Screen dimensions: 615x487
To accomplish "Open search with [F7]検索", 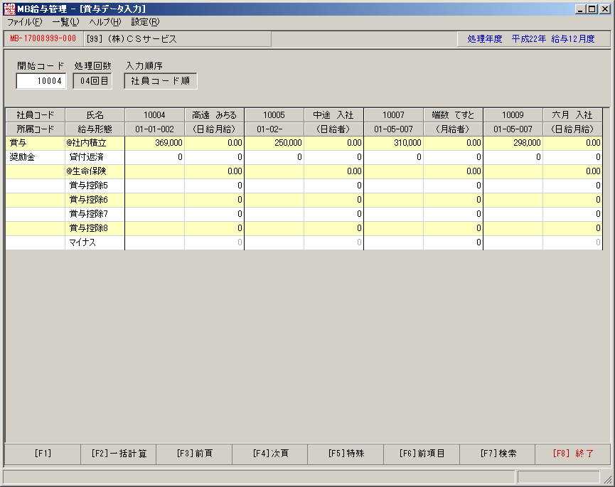I will [498, 454].
